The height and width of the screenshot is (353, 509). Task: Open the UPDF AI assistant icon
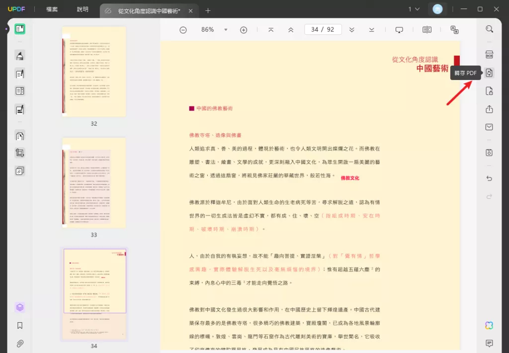tap(489, 325)
